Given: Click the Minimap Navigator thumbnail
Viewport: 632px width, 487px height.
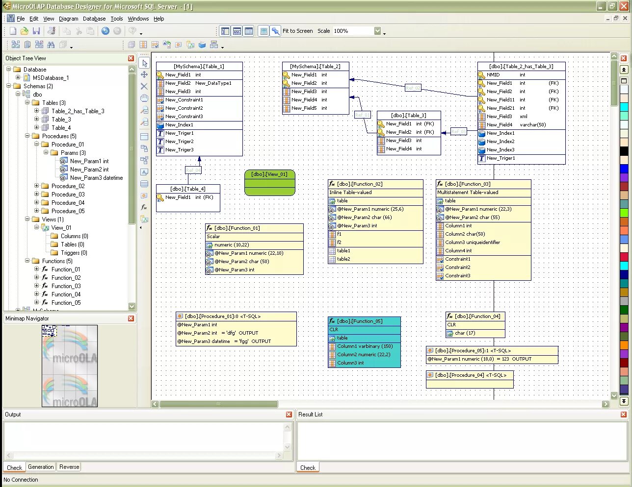Looking at the screenshot, I should tap(70, 366).
